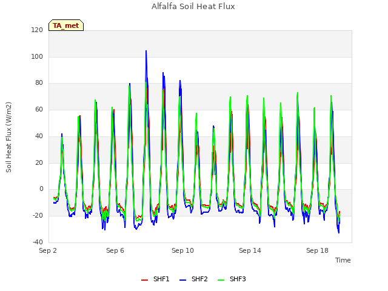Click the Sep 6 x-axis tick label
Viewport: 388px width, 291px height.
click(x=115, y=250)
